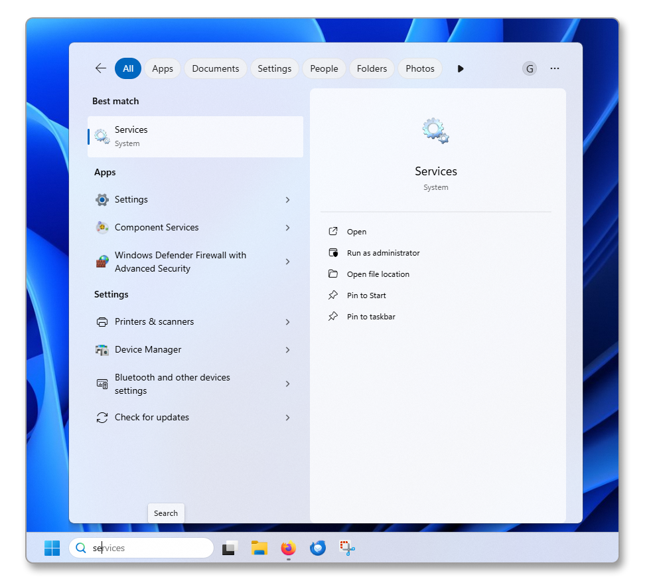Click the G user account avatar

(x=530, y=68)
